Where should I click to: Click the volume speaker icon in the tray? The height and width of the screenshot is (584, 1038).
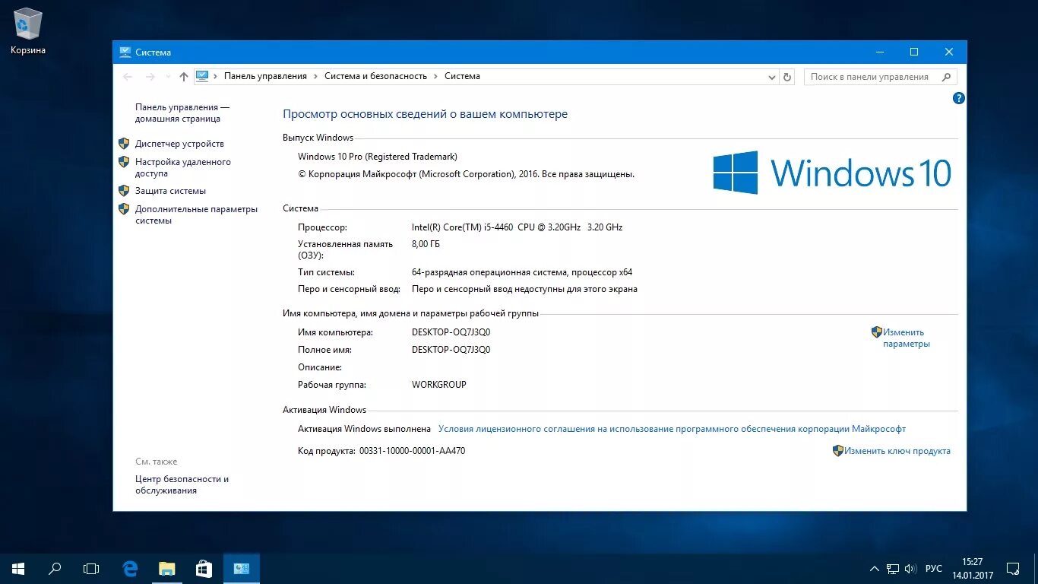point(910,568)
